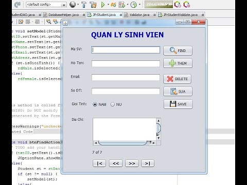Close the student form dialog

pyautogui.click(x=199, y=22)
